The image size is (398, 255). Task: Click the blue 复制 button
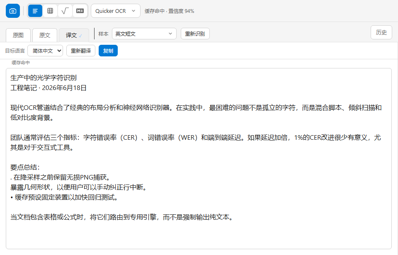click(x=108, y=51)
